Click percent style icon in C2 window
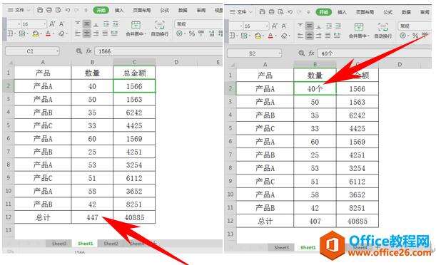Screen dimensions: 436x265 point(192,34)
